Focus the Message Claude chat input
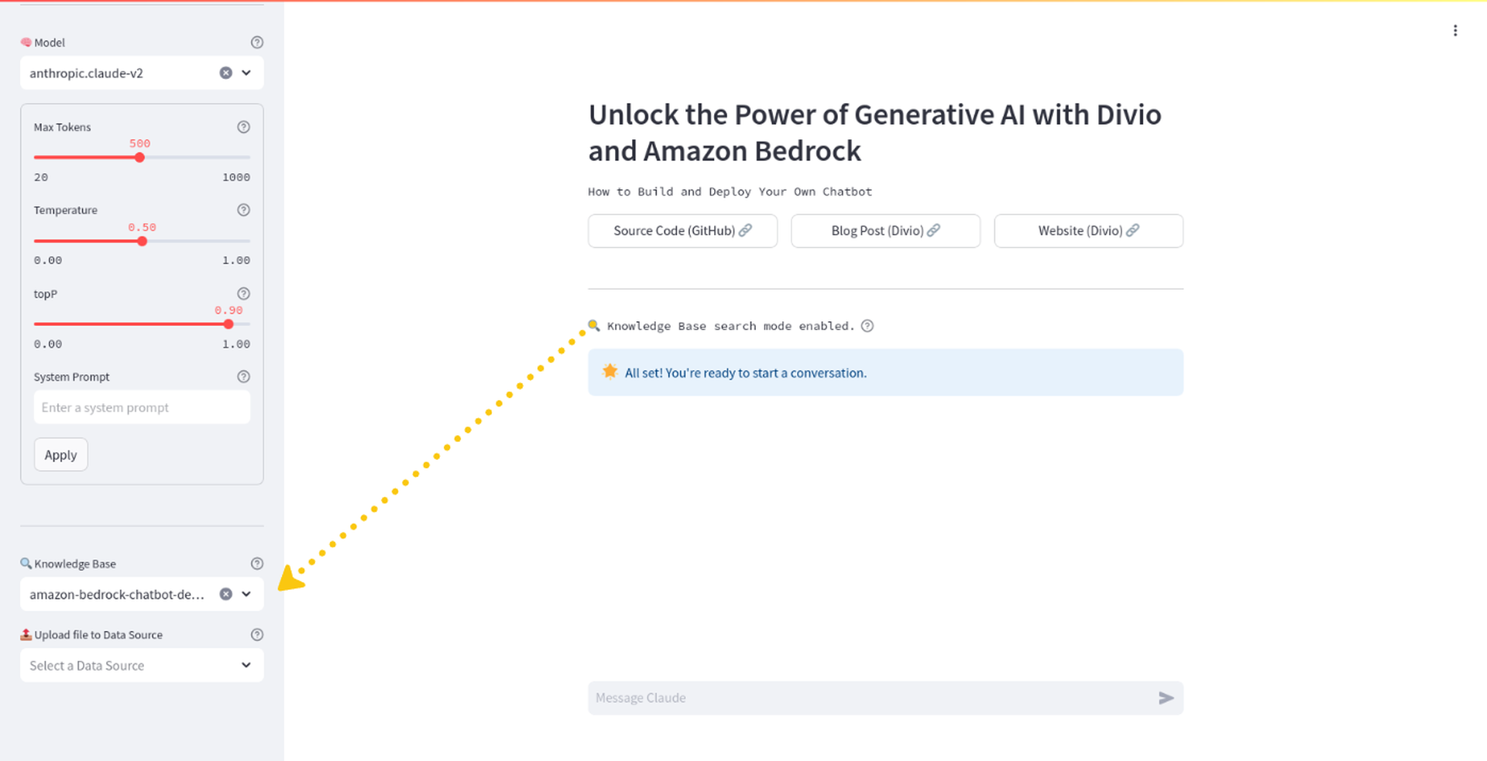Screen dimensions: 1487x761 [871, 698]
